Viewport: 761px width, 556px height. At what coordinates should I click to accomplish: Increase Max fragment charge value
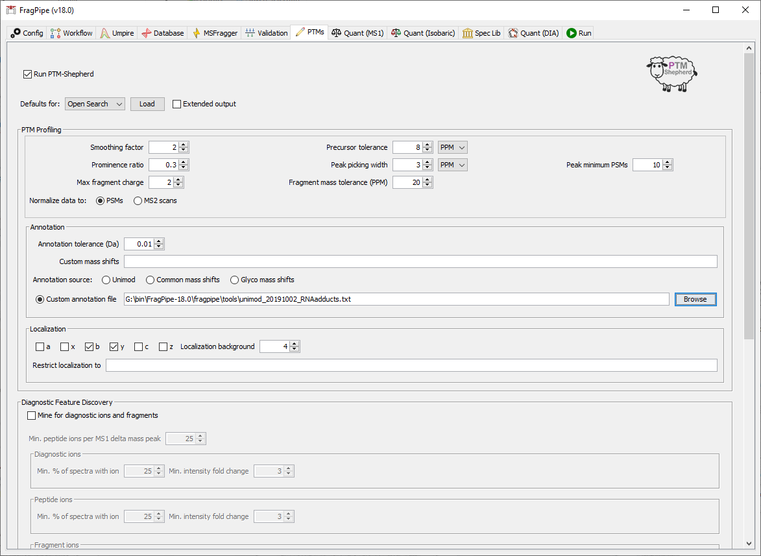pyautogui.click(x=178, y=180)
